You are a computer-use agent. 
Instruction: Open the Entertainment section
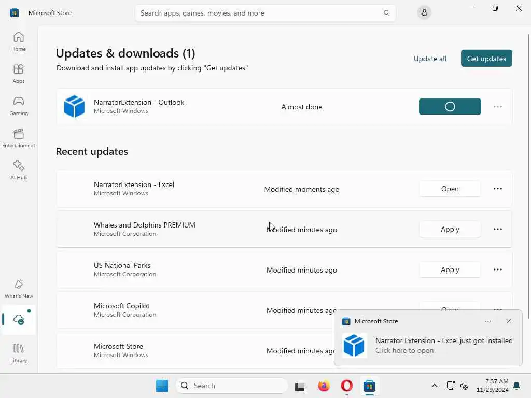pyautogui.click(x=19, y=138)
